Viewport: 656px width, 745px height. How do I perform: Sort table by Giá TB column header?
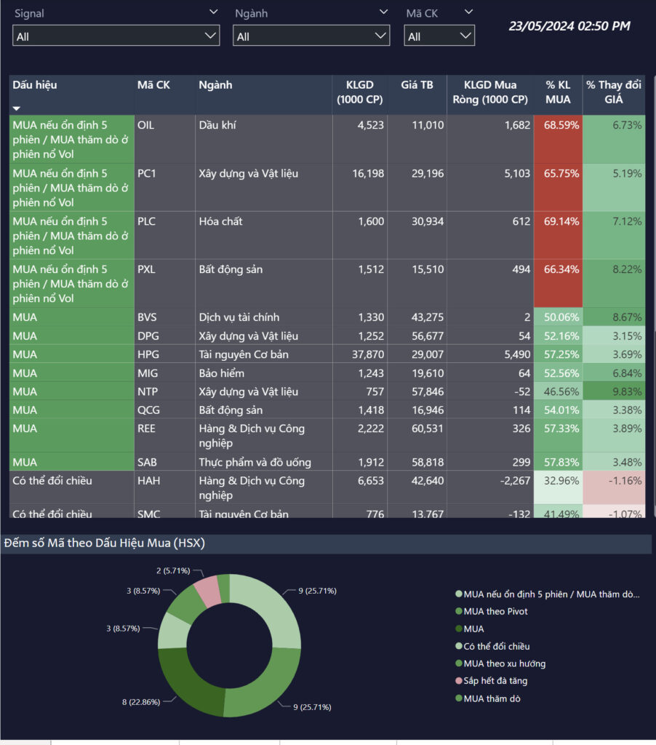click(417, 85)
